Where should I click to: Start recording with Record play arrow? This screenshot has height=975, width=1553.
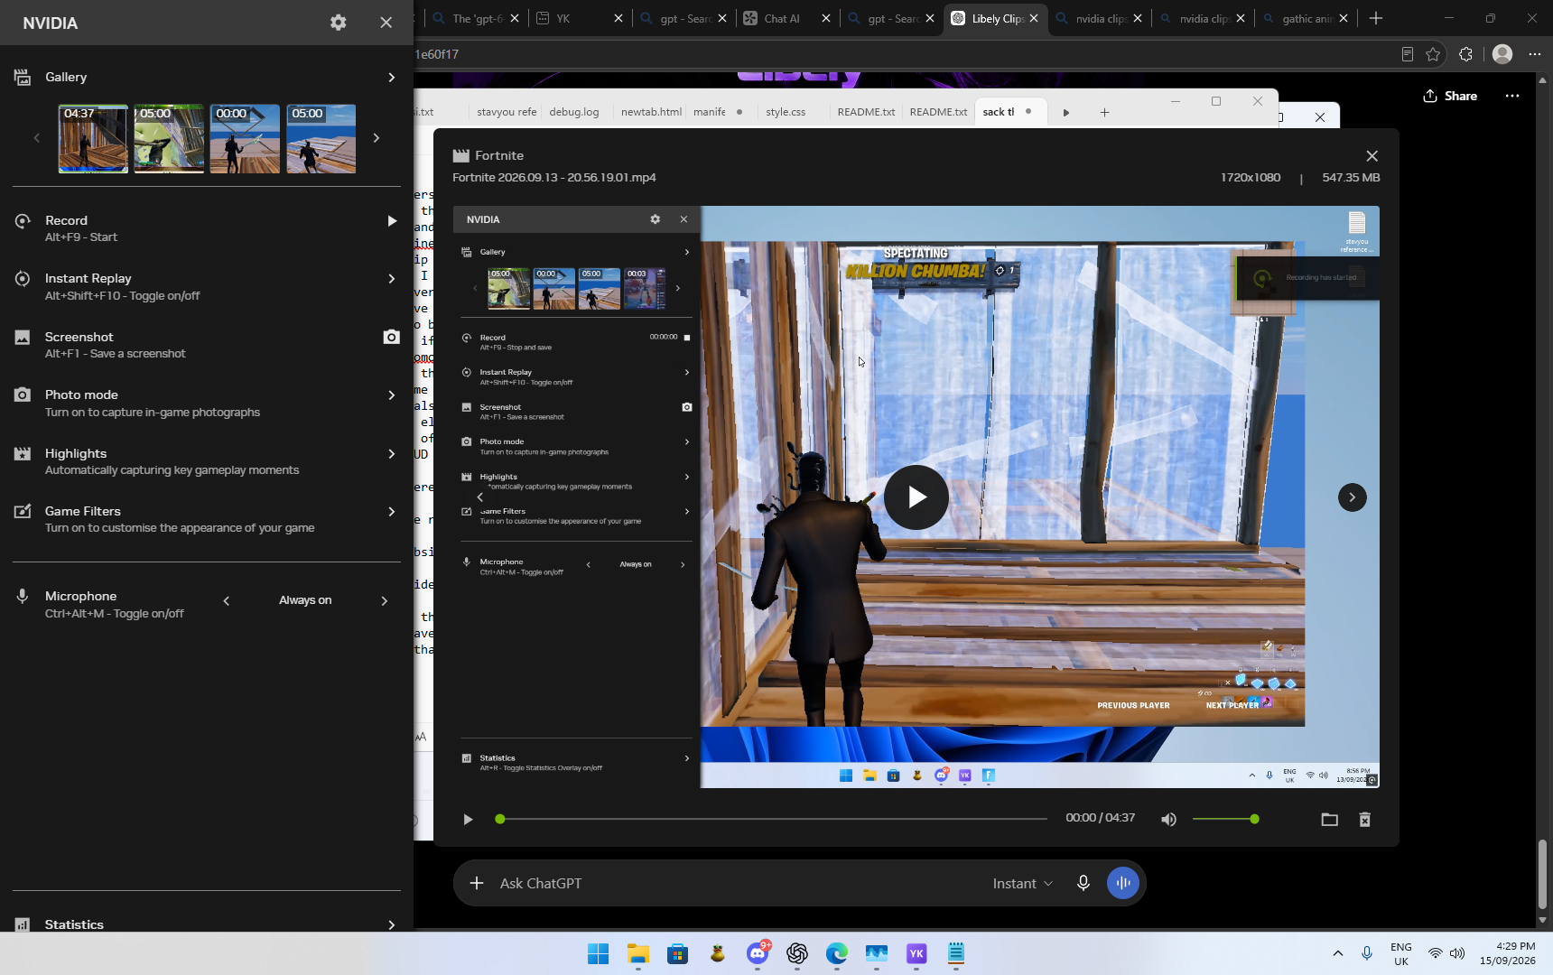click(x=392, y=221)
